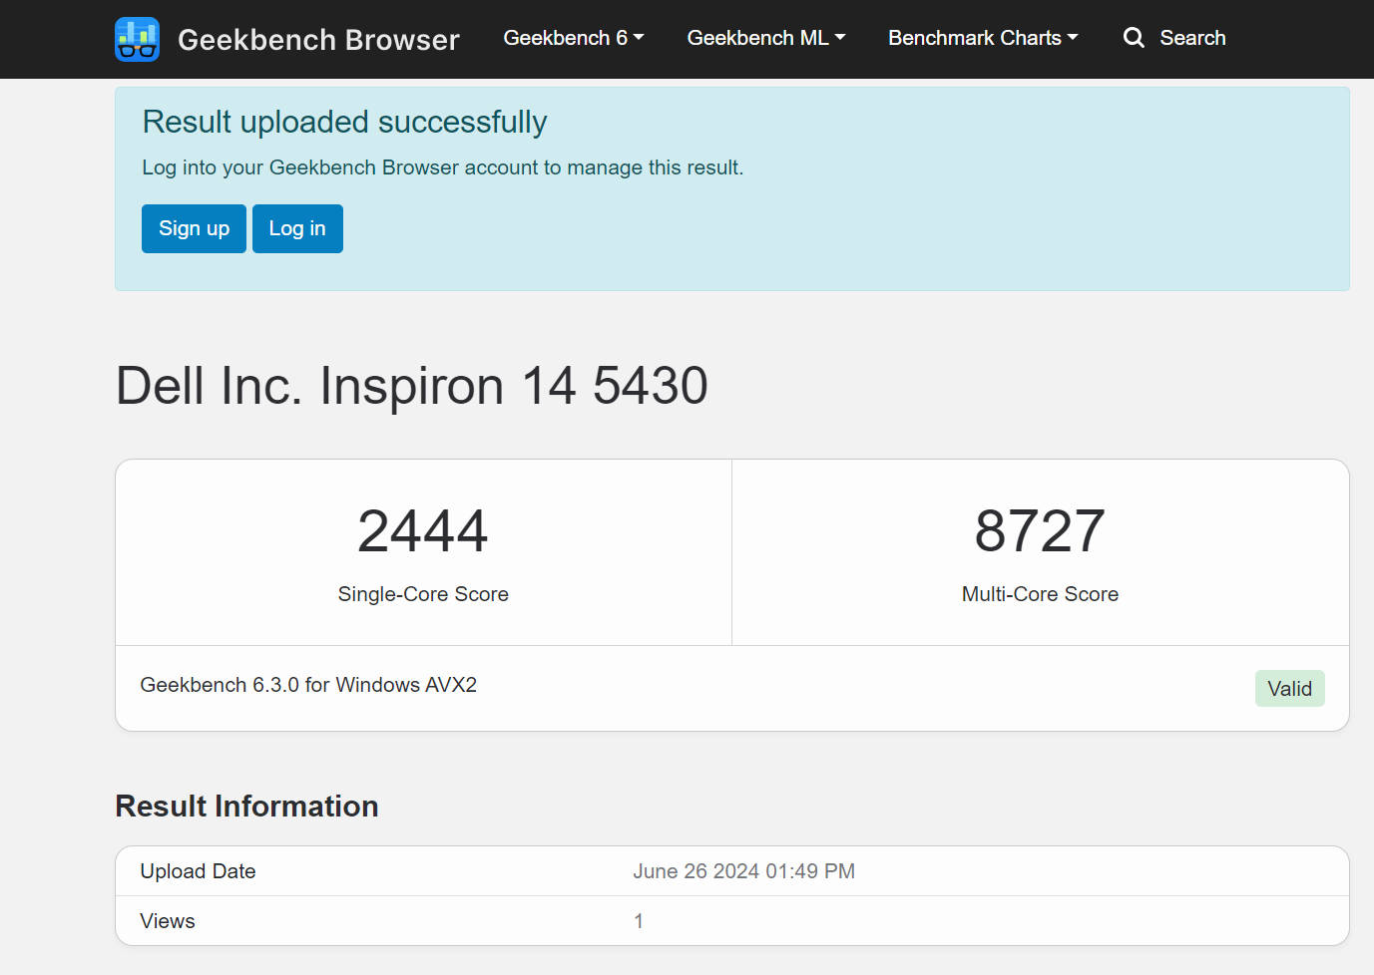1374x975 pixels.
Task: Click the Result uploaded successfully heading
Action: [x=344, y=122]
